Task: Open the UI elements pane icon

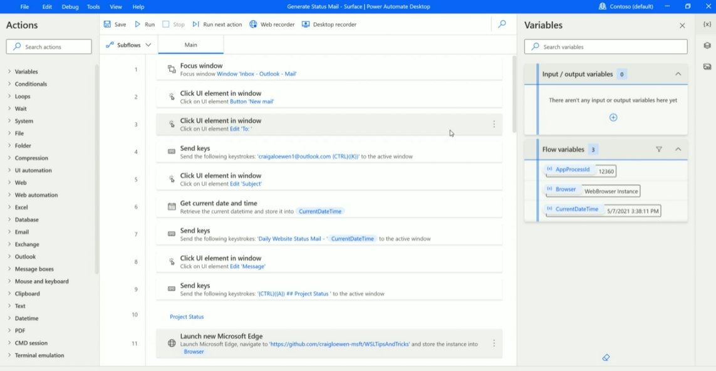Action: click(707, 45)
